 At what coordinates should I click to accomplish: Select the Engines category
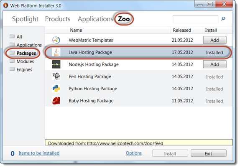(24, 70)
